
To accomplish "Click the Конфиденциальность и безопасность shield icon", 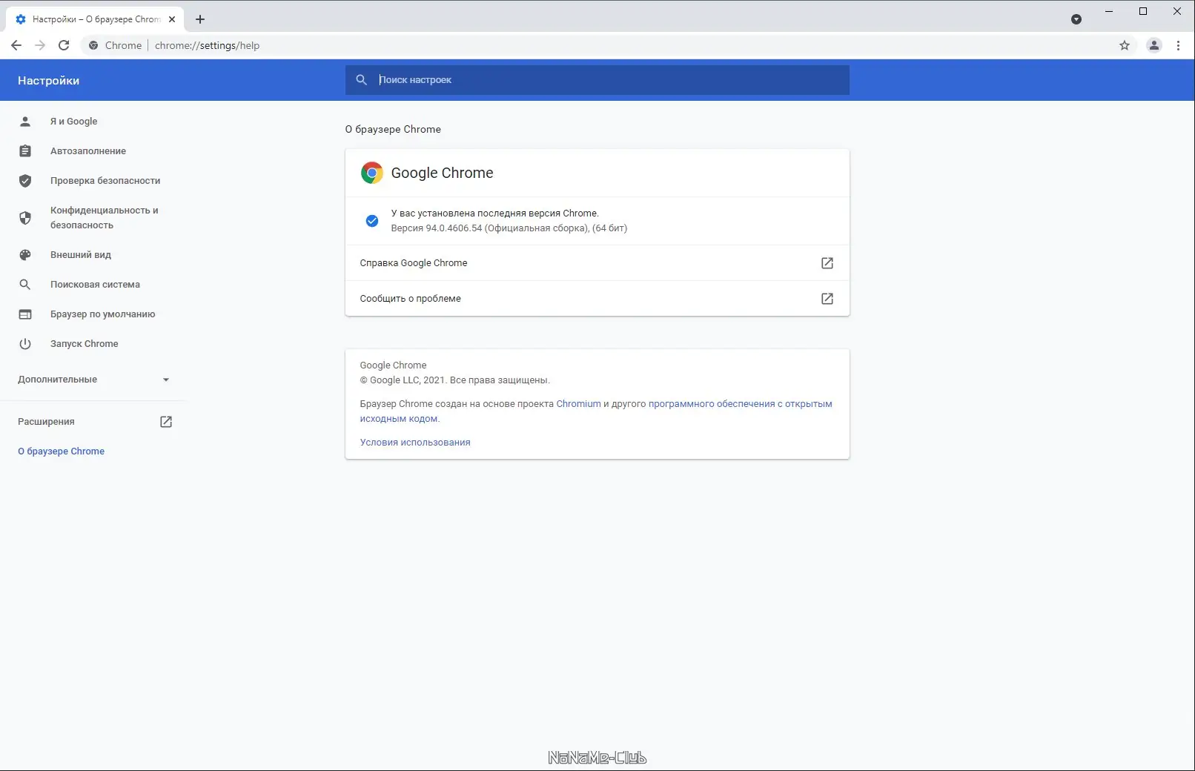I will (x=25, y=217).
